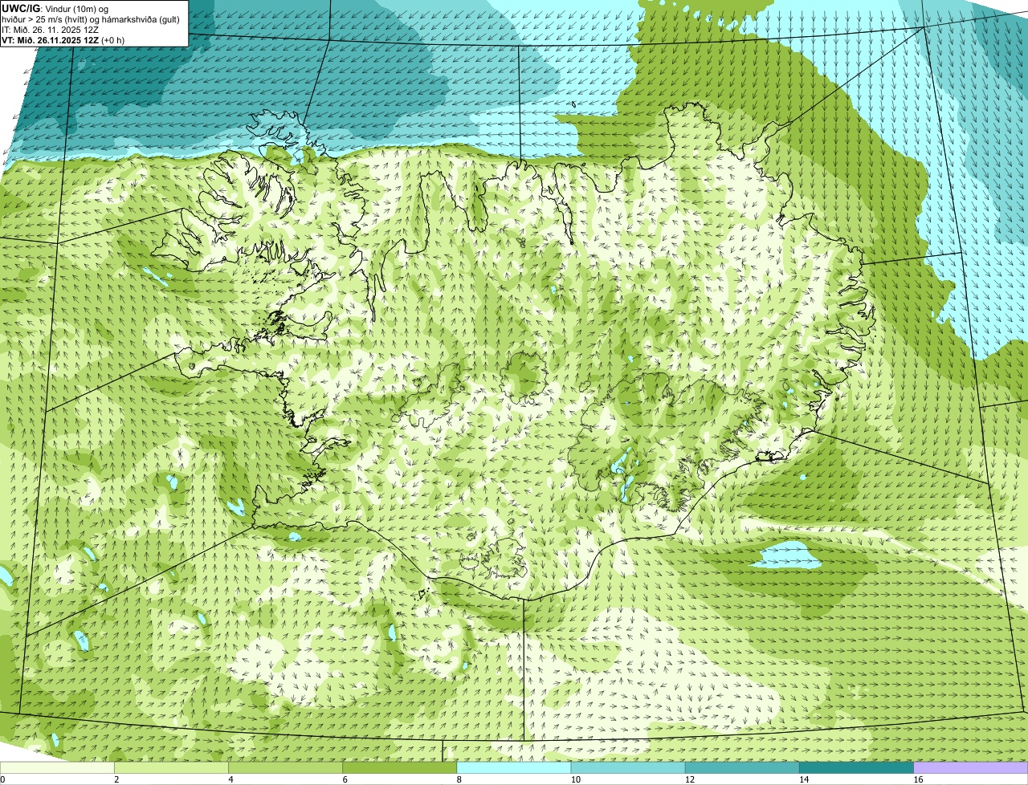
Task: Click the 8–10 m/s light cyan legend swatch
Action: [514, 768]
